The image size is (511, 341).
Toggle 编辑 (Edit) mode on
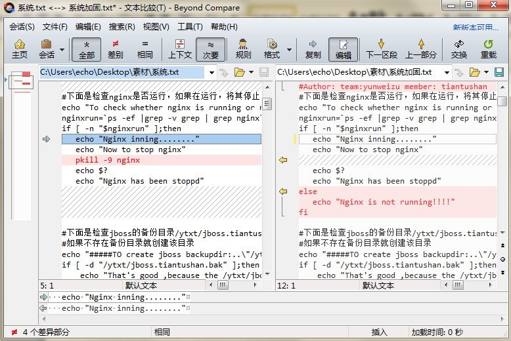tap(344, 49)
